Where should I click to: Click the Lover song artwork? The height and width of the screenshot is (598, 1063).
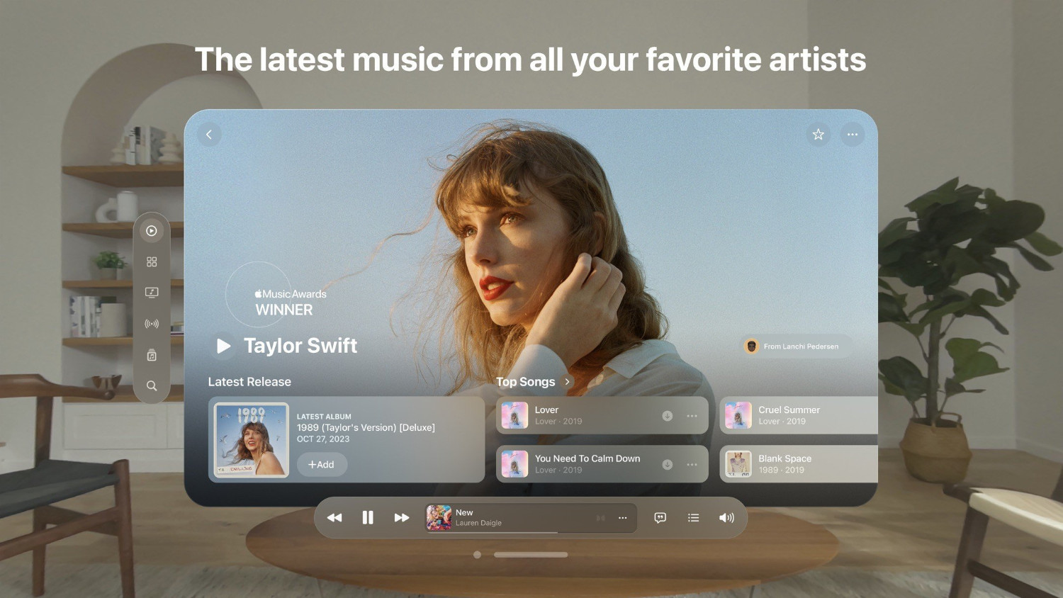(x=514, y=415)
